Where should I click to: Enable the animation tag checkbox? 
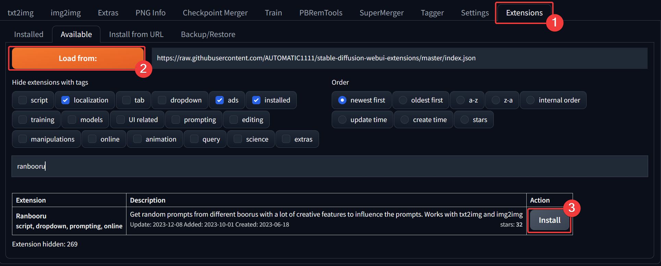(x=137, y=139)
